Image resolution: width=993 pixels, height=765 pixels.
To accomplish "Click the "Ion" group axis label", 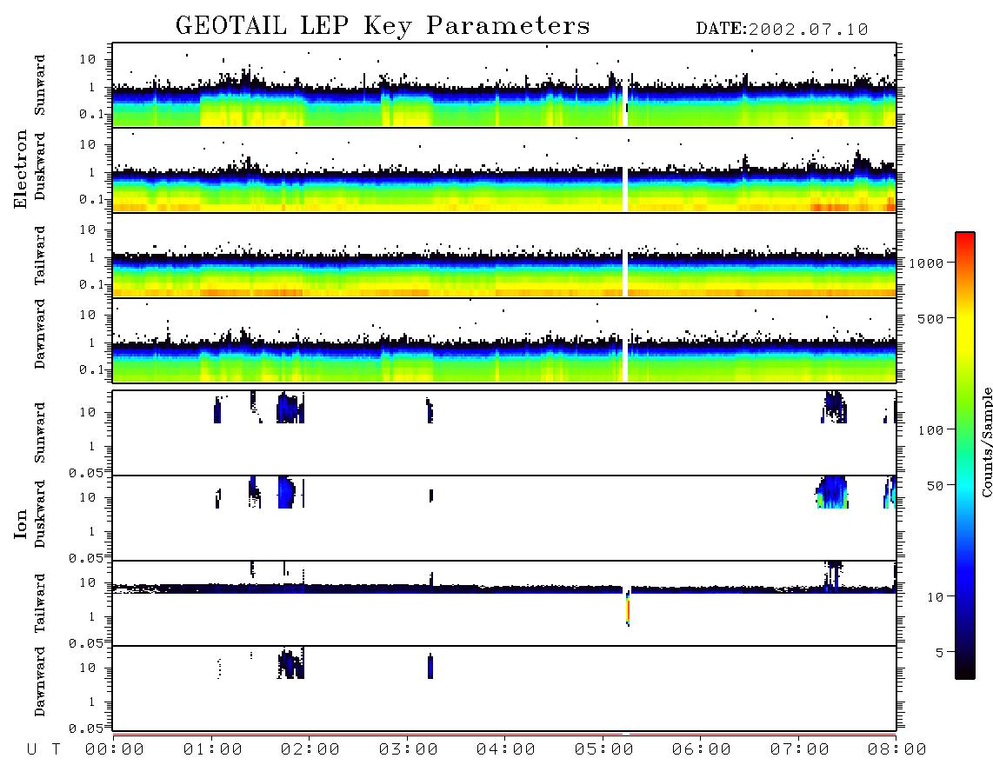I will click(x=20, y=523).
